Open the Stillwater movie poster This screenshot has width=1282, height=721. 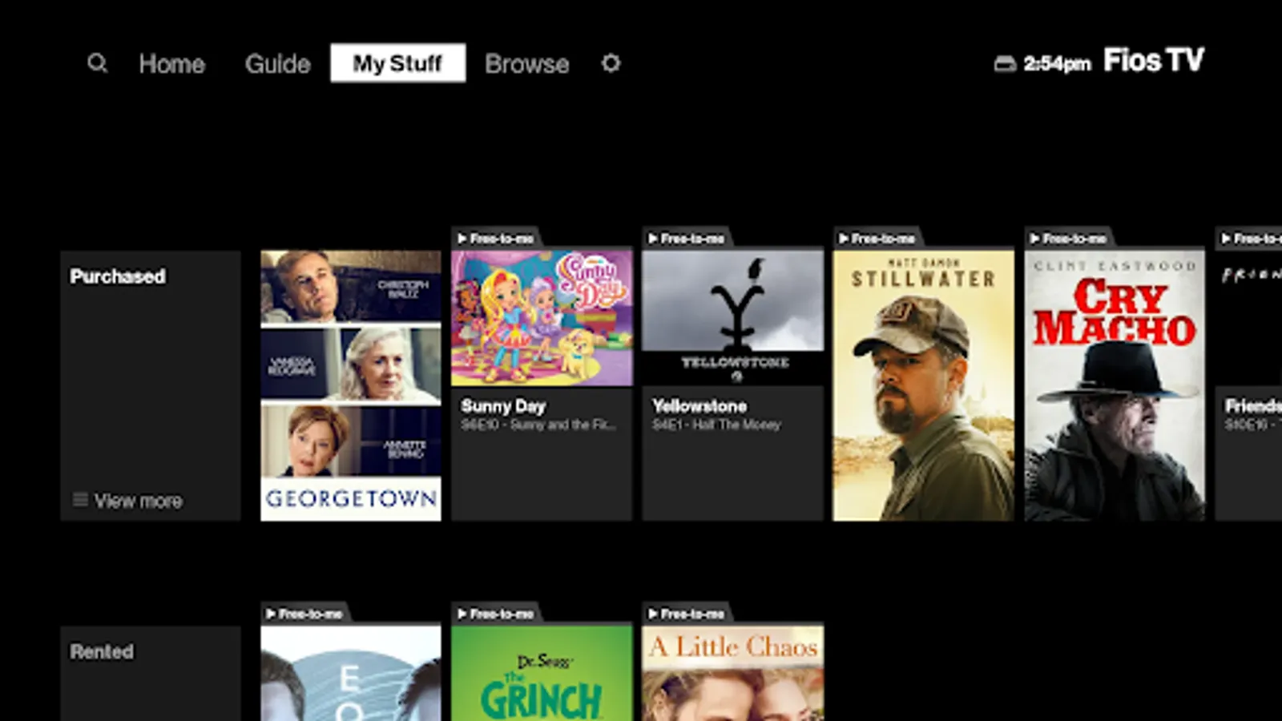pos(923,385)
